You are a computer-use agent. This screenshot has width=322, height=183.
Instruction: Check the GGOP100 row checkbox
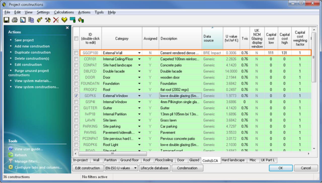coord(76,53)
